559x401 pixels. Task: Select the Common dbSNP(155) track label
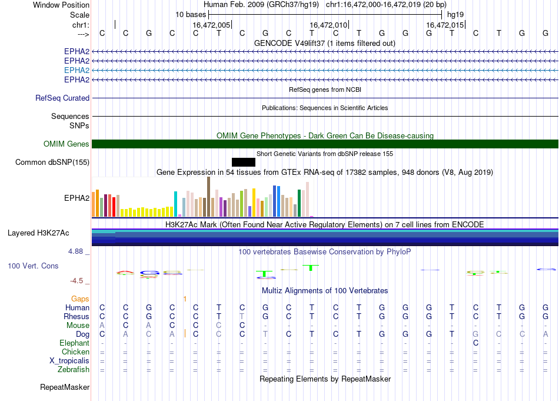pyautogui.click(x=52, y=163)
